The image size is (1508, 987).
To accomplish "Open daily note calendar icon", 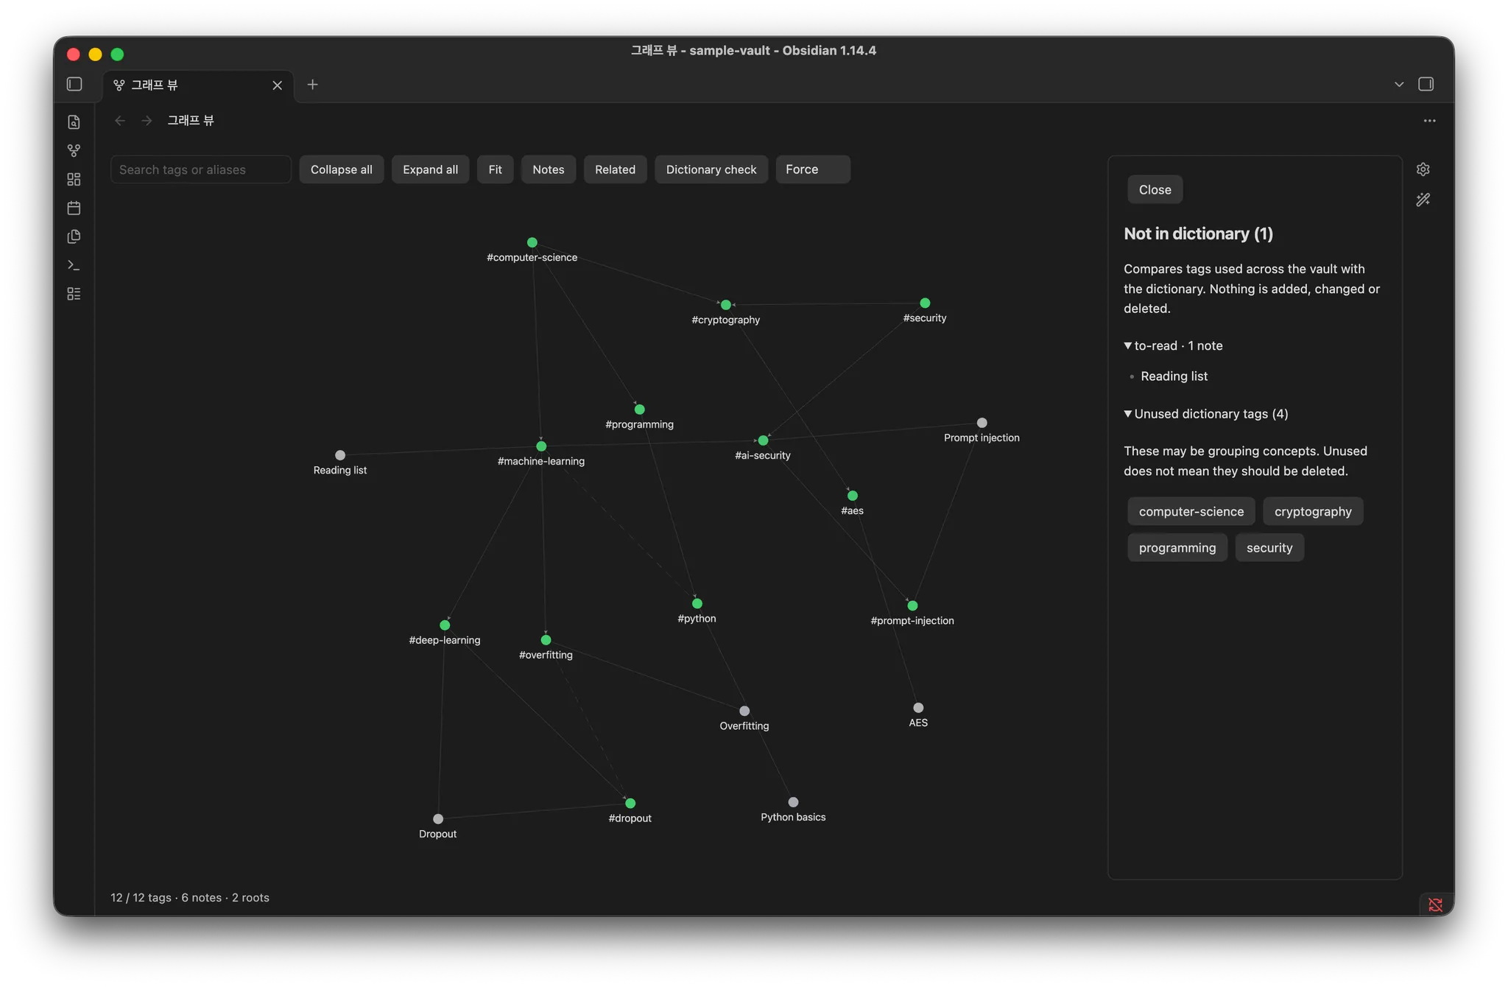I will (x=74, y=208).
